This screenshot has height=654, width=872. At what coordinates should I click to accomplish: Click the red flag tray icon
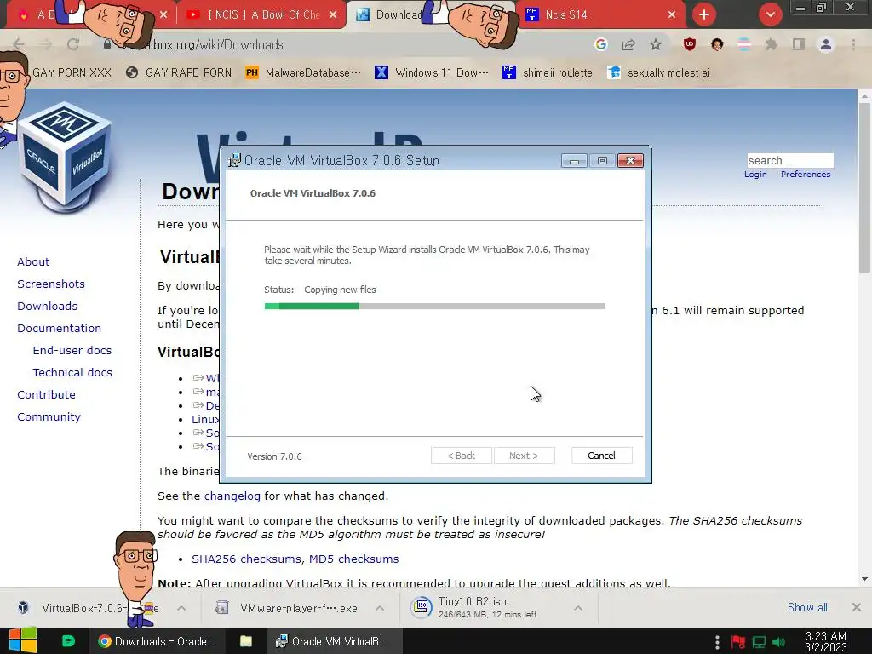738,642
